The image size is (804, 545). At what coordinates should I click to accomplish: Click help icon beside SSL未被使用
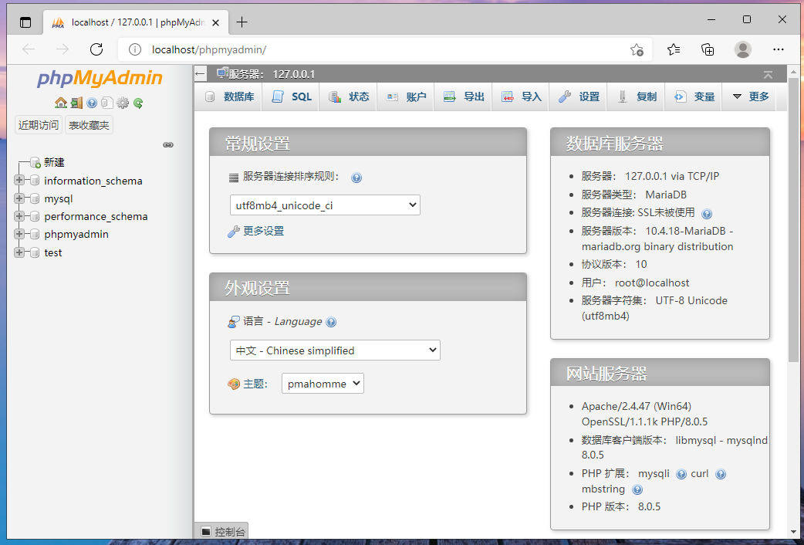(707, 214)
